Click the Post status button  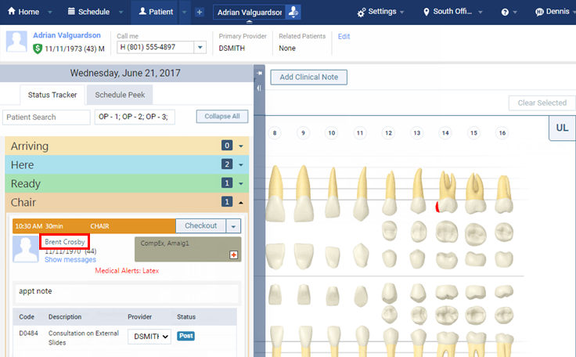(186, 336)
